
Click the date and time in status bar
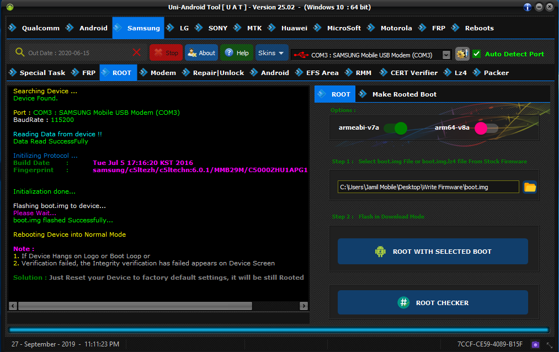click(x=65, y=344)
